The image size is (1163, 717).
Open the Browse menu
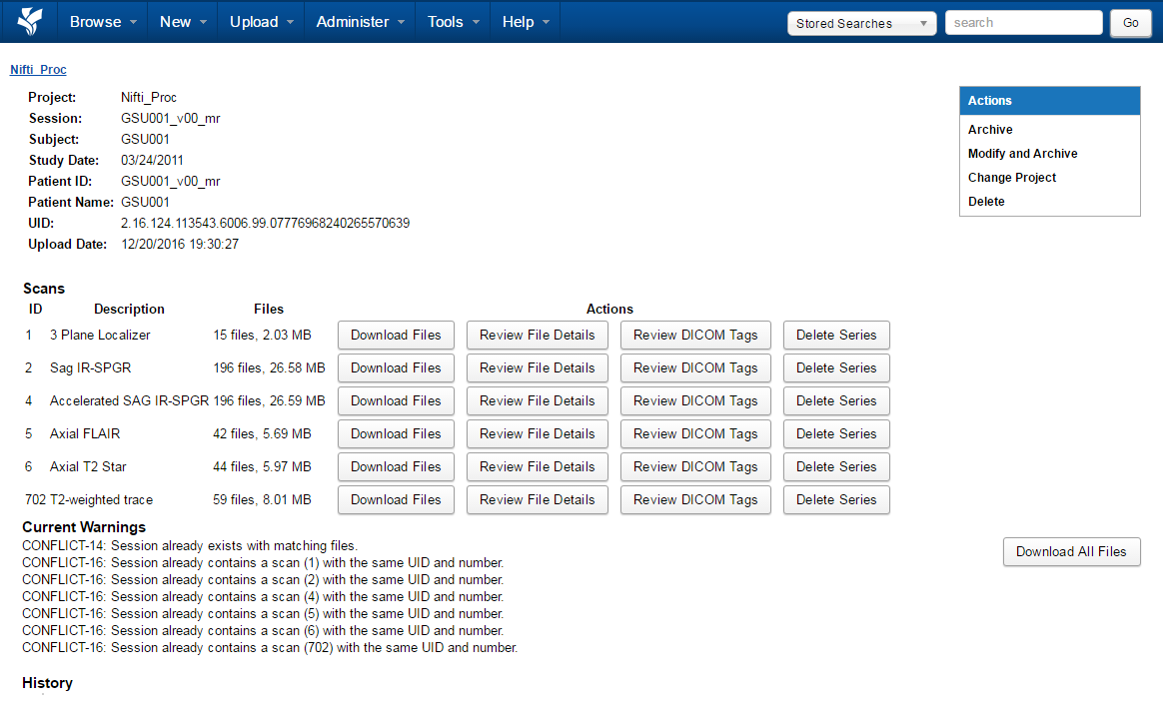(x=102, y=22)
